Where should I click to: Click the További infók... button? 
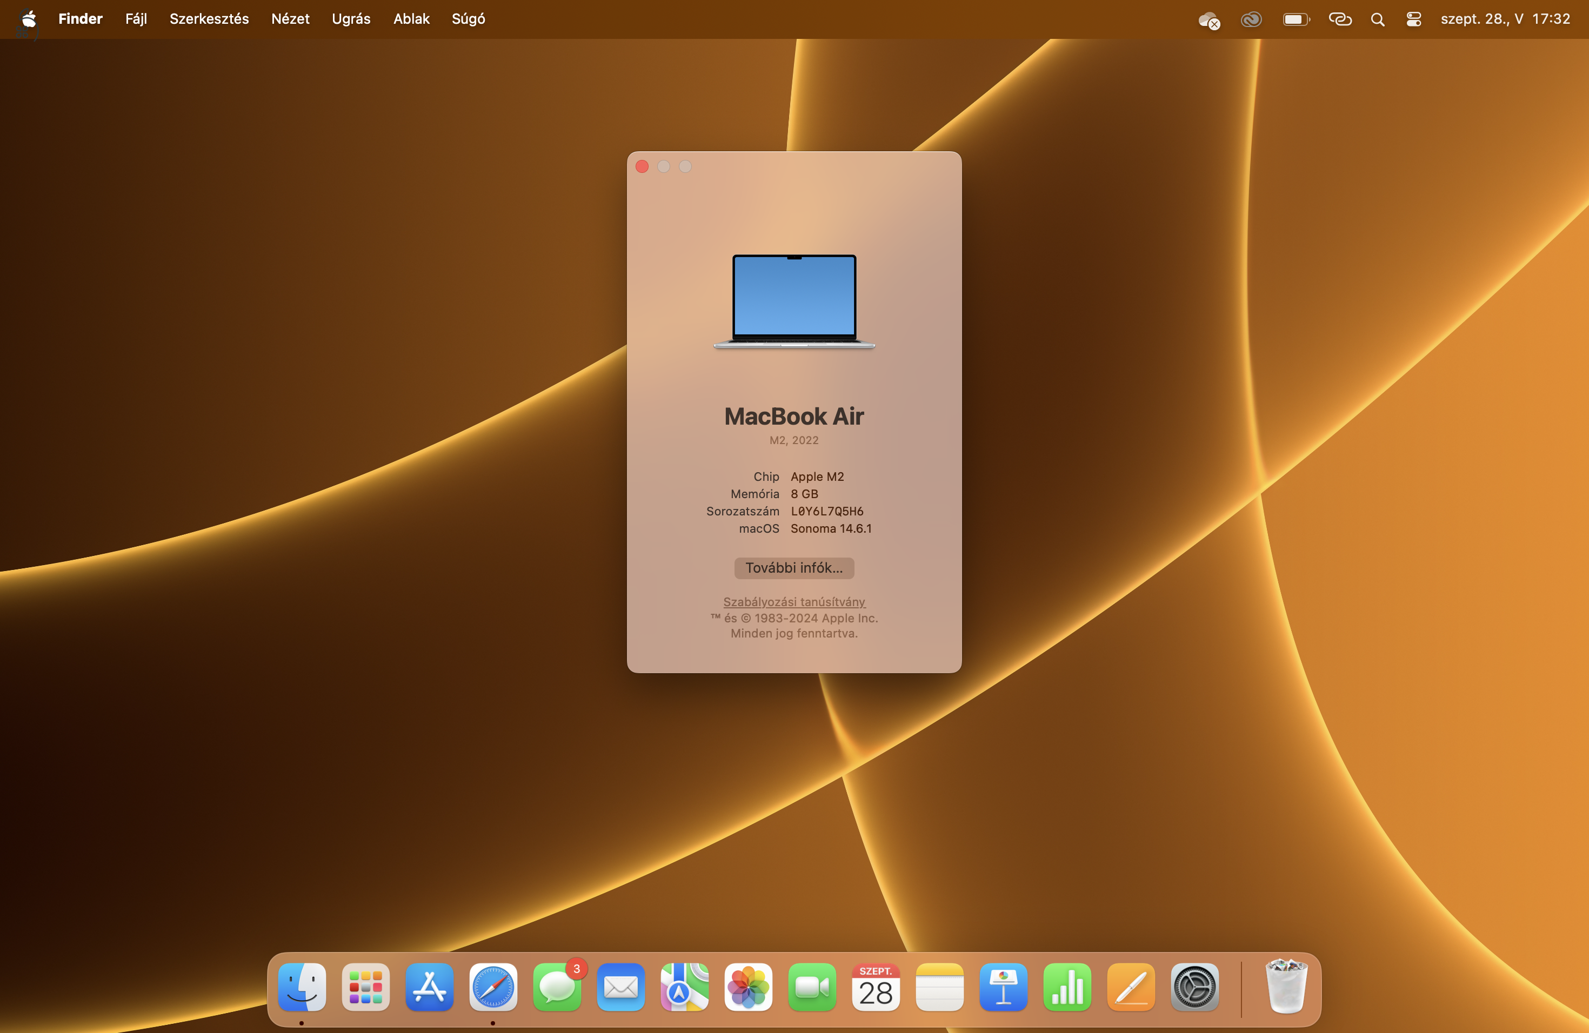click(794, 568)
